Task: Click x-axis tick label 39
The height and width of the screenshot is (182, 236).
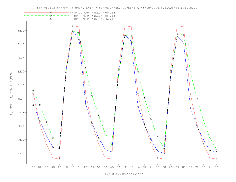Action: pyautogui.click(x=118, y=167)
